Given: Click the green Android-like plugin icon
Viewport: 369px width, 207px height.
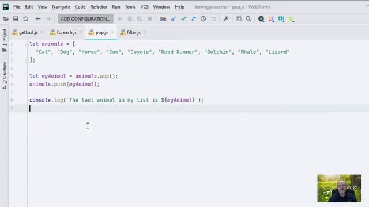Looking at the screenshot, I should 291,19.
